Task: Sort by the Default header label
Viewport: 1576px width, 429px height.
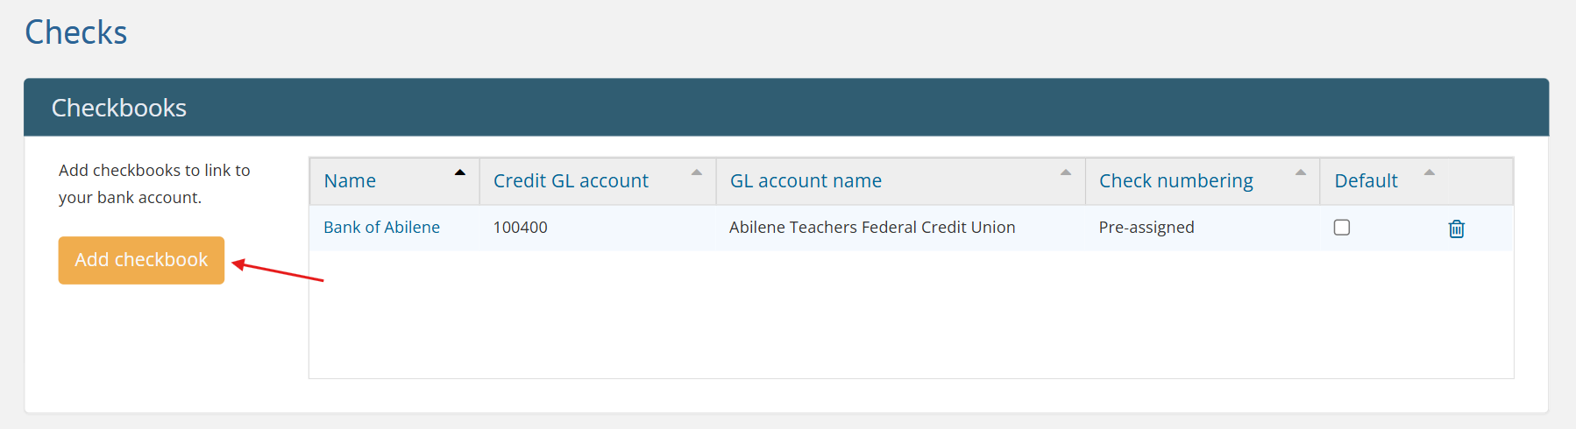Action: point(1366,181)
